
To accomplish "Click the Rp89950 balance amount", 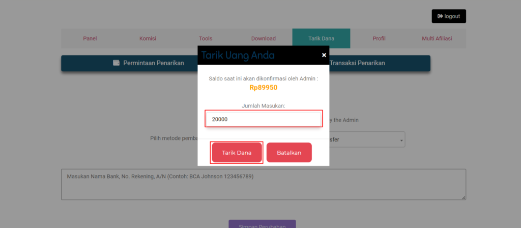I will pos(263,88).
